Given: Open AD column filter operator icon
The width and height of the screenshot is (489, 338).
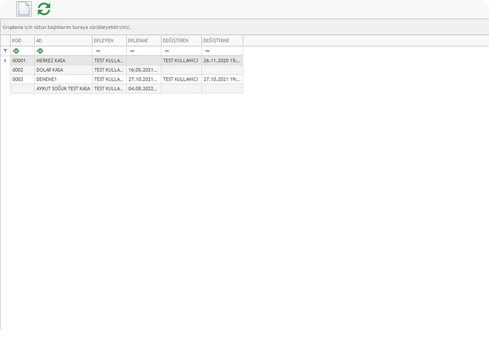Looking at the screenshot, I should coord(40,51).
